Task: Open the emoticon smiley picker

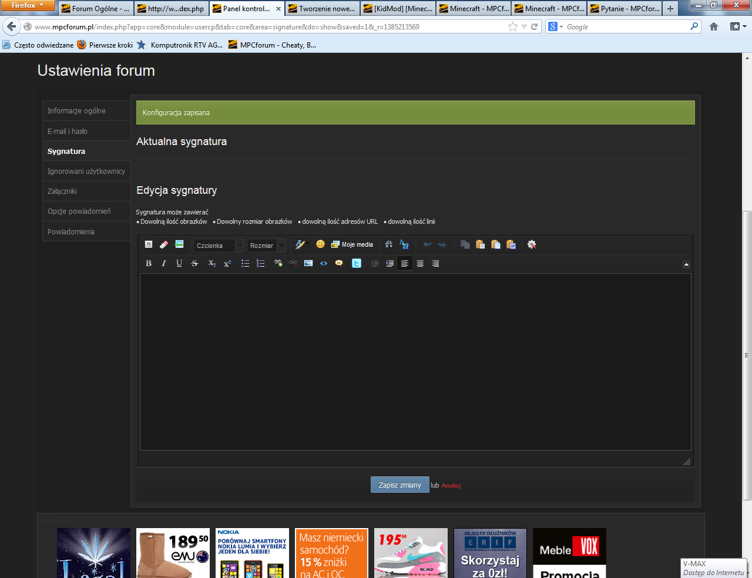Action: point(320,244)
